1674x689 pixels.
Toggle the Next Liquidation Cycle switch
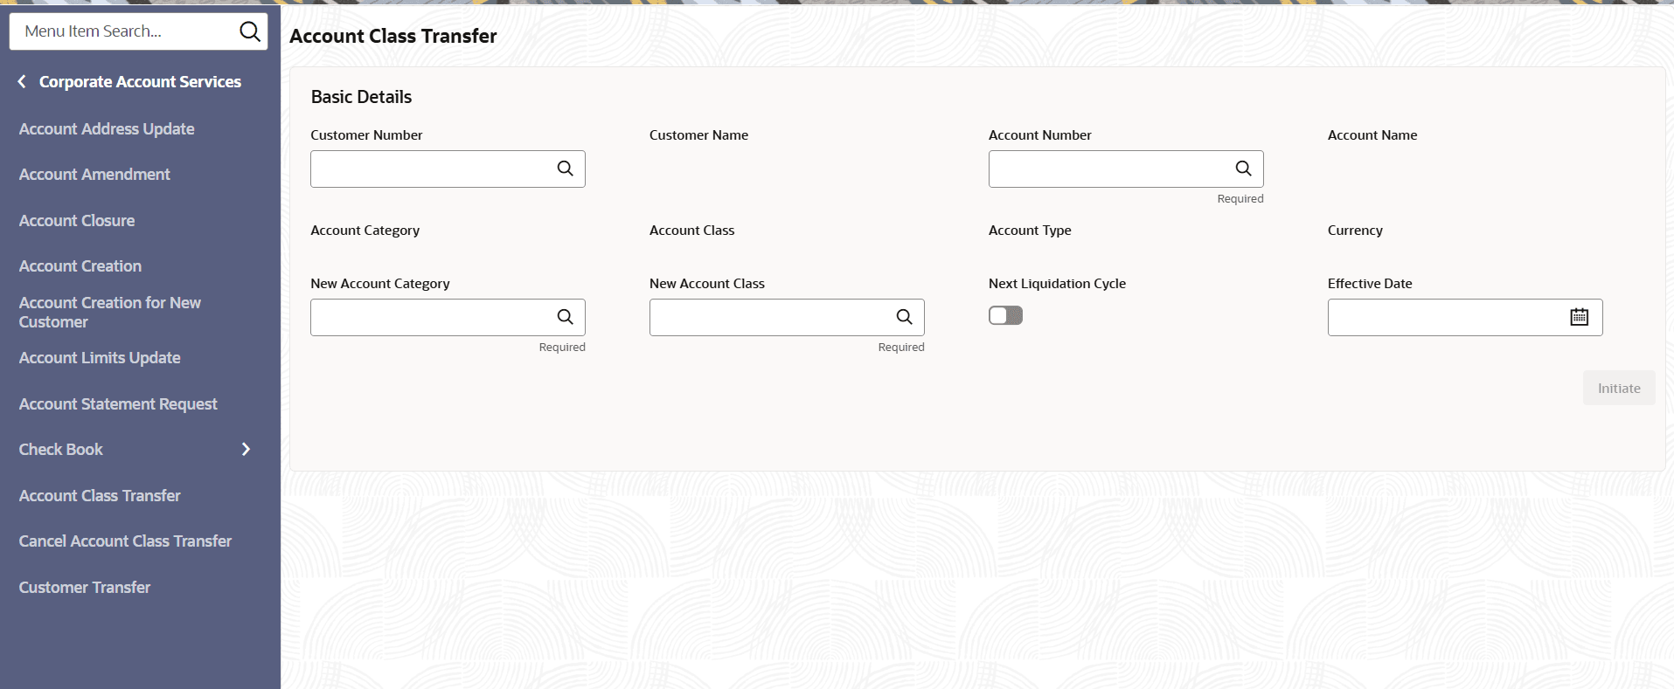(x=1005, y=315)
